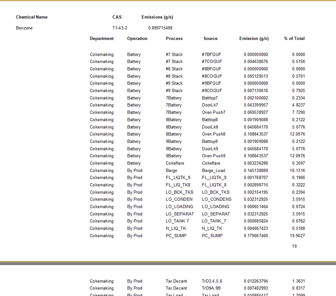Click the Source column header
This screenshot has width=336, height=296.
pyautogui.click(x=210, y=38)
